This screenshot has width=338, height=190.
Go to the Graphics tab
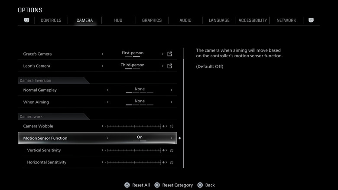[152, 20]
